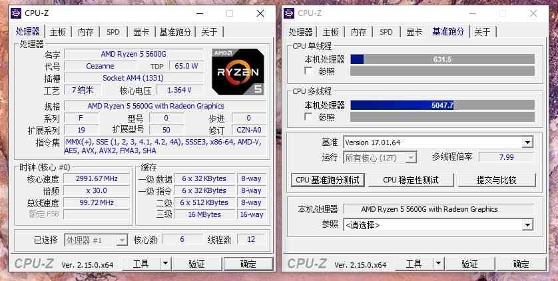
Task: Open SPD tab in left window
Action: point(113,32)
